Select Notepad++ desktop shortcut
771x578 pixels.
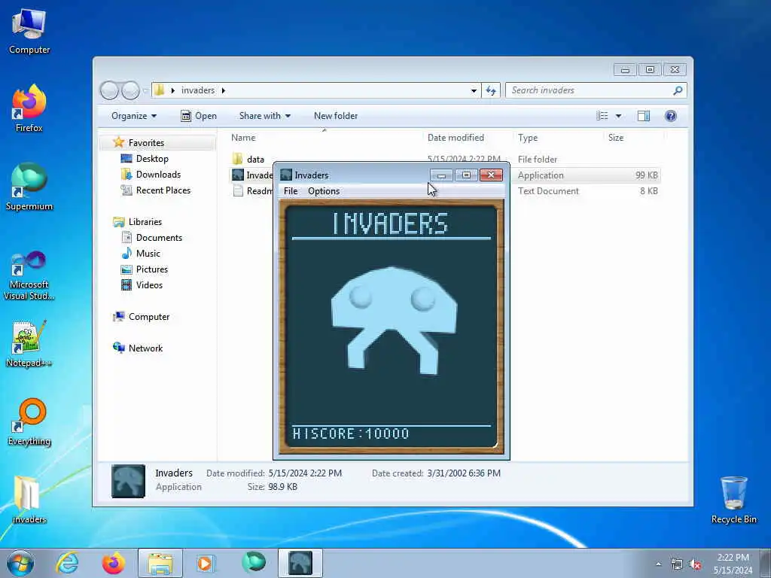tap(29, 344)
